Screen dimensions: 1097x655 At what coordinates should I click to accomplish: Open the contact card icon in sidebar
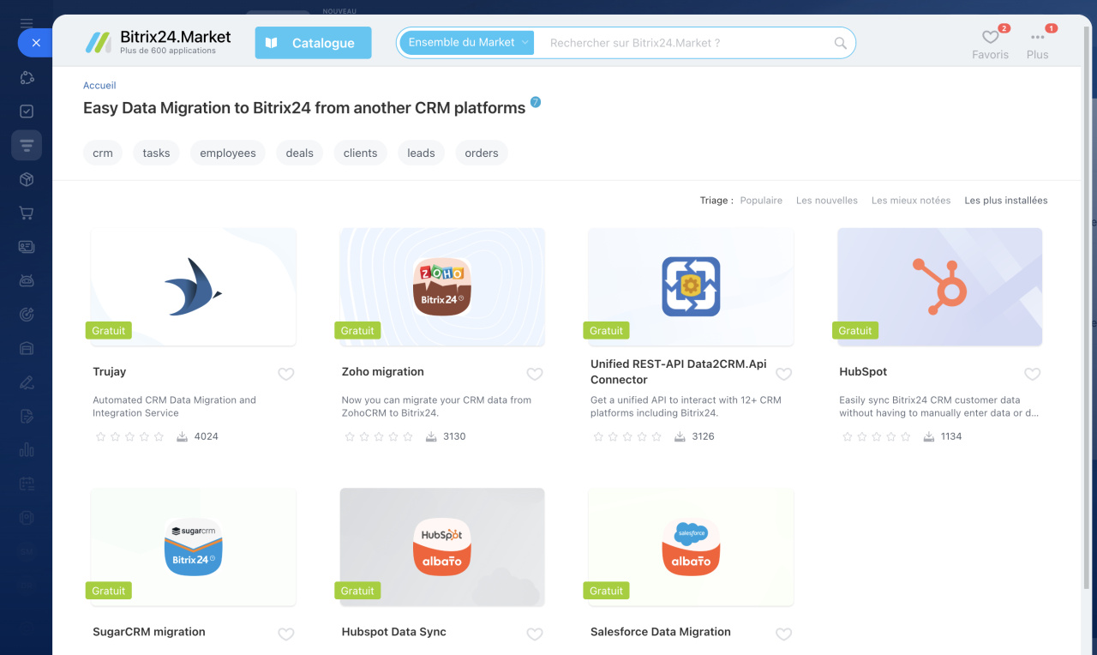coord(27,247)
